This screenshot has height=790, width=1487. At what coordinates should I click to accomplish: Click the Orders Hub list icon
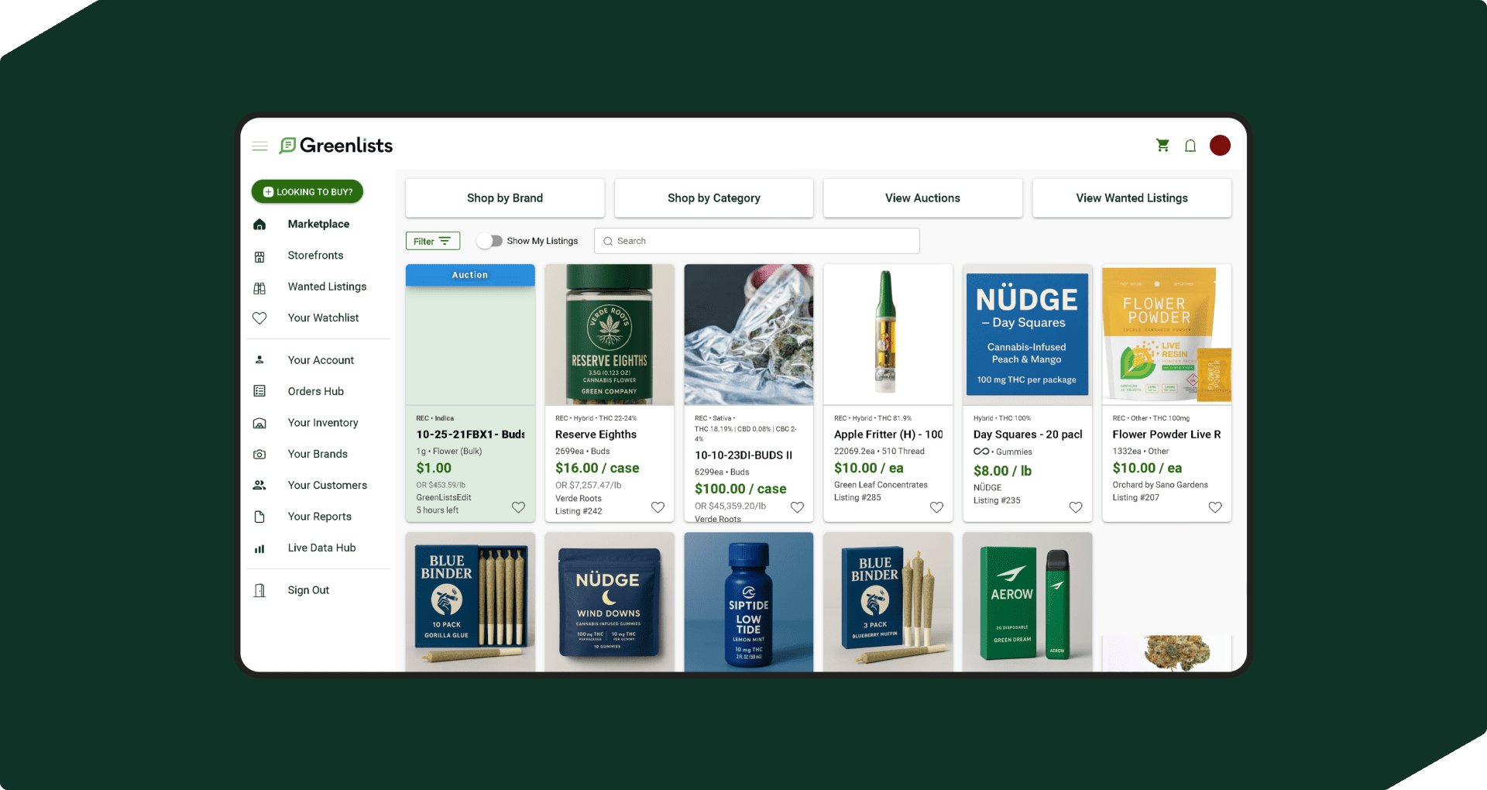tap(259, 391)
